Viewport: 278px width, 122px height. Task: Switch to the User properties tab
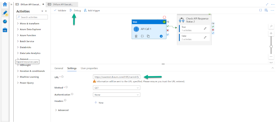(89, 68)
